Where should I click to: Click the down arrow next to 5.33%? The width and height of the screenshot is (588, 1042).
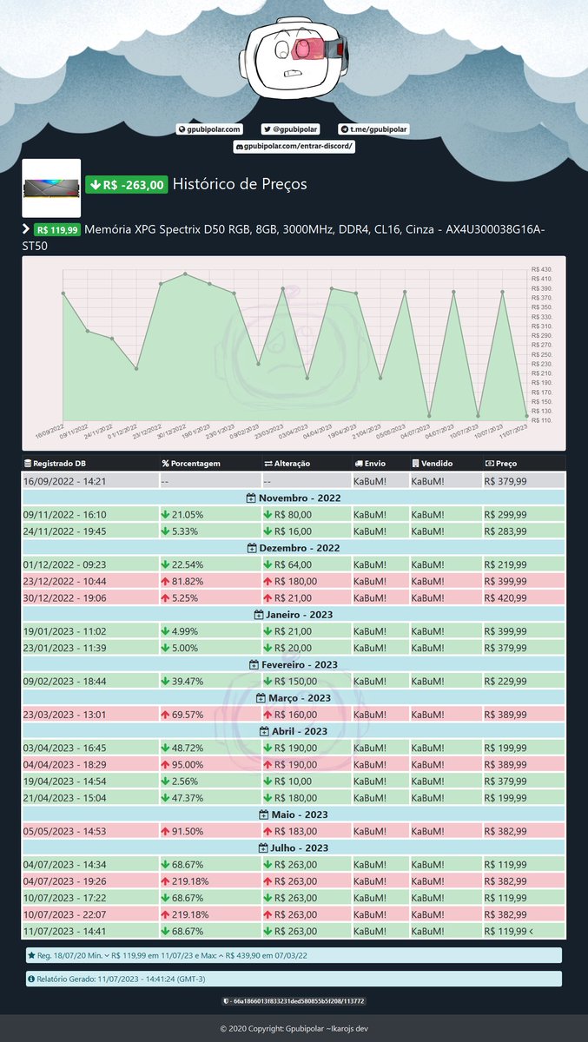tap(166, 531)
